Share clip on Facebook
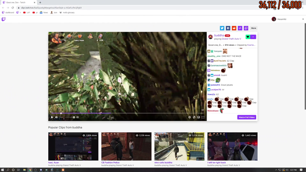 tap(228, 28)
